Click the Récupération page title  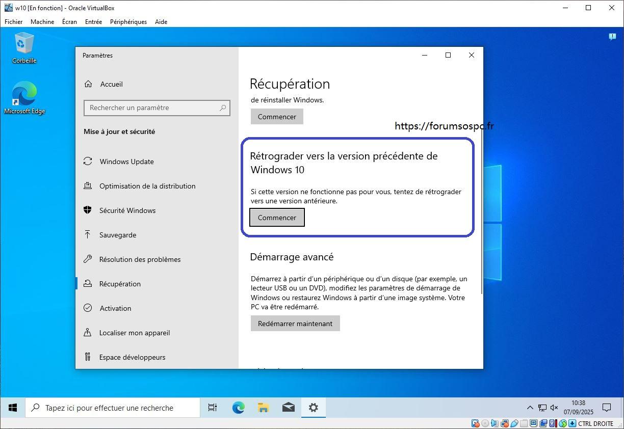coord(290,84)
